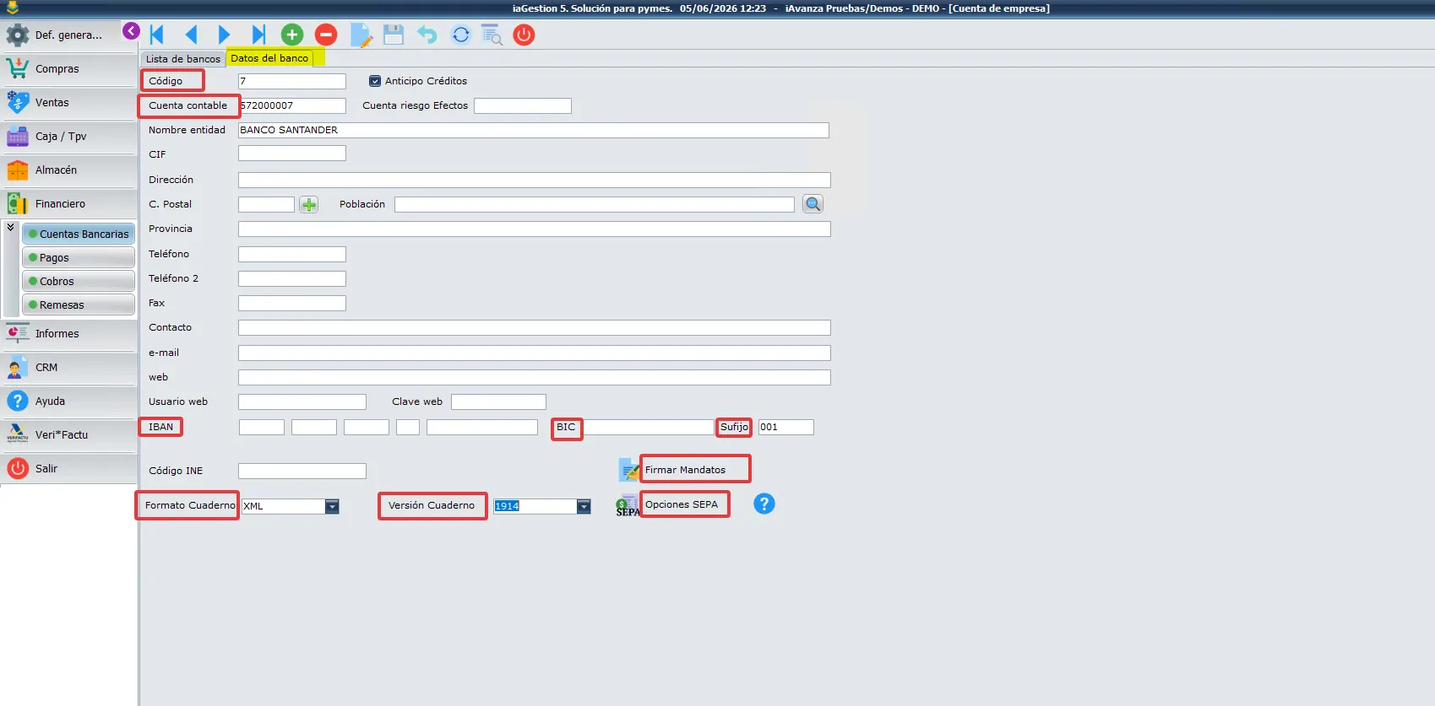This screenshot has height=706, width=1435.
Task: Click the BIC field
Action: [649, 428]
